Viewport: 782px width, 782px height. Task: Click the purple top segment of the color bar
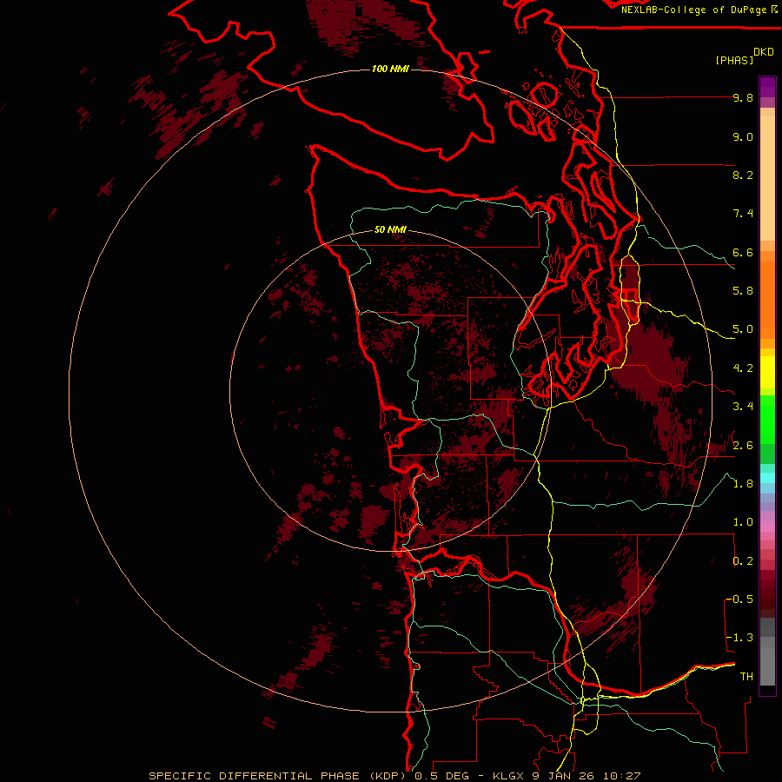pos(767,87)
